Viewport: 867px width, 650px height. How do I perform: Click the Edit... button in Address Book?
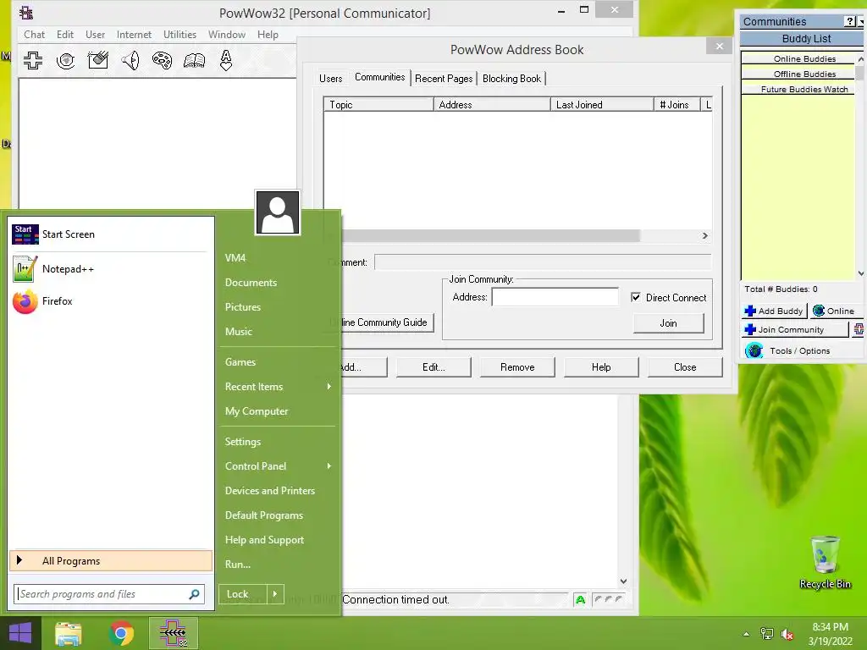coord(433,367)
